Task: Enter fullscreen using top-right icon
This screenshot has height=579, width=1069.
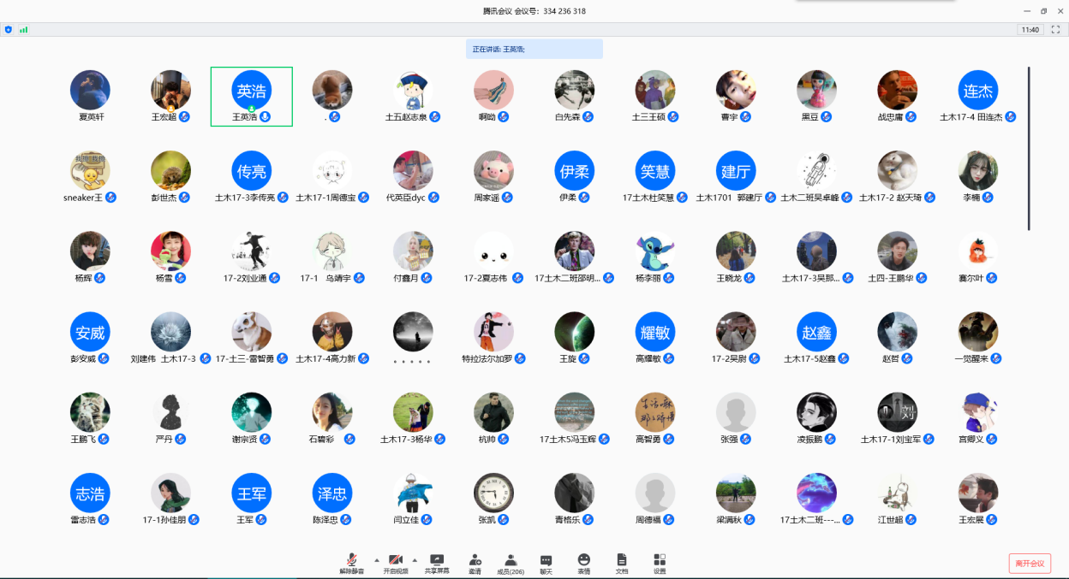Action: (x=1055, y=29)
